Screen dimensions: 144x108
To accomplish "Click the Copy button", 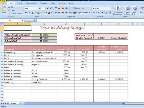I will coord(11,10).
